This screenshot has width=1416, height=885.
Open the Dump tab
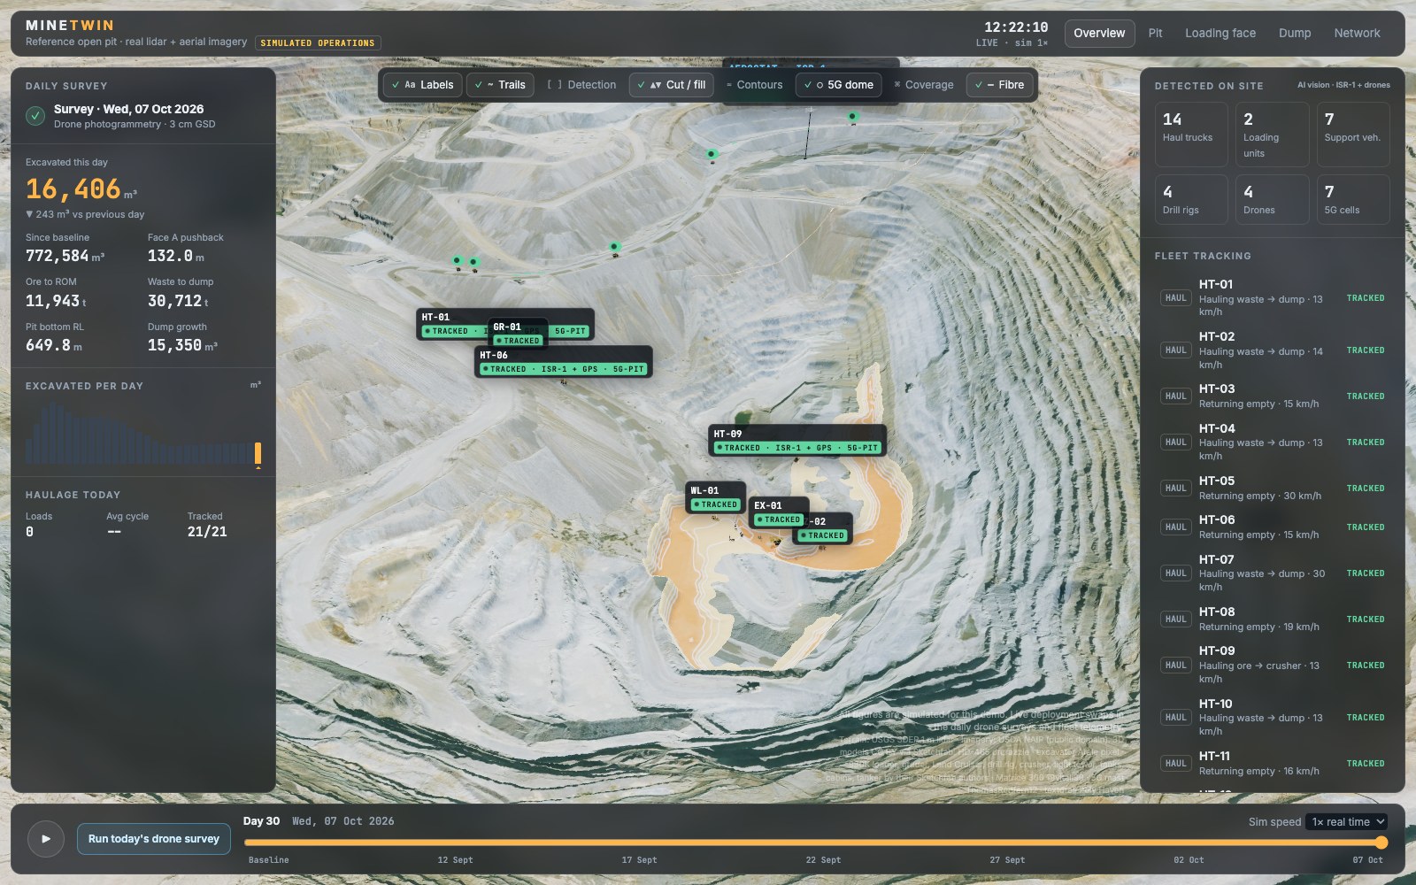click(1295, 34)
